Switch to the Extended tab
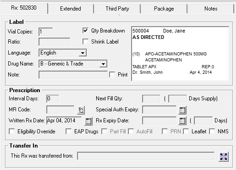This screenshot has width=236, height=170. (x=71, y=9)
